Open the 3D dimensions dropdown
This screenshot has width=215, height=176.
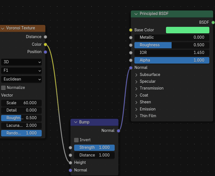click(21, 62)
